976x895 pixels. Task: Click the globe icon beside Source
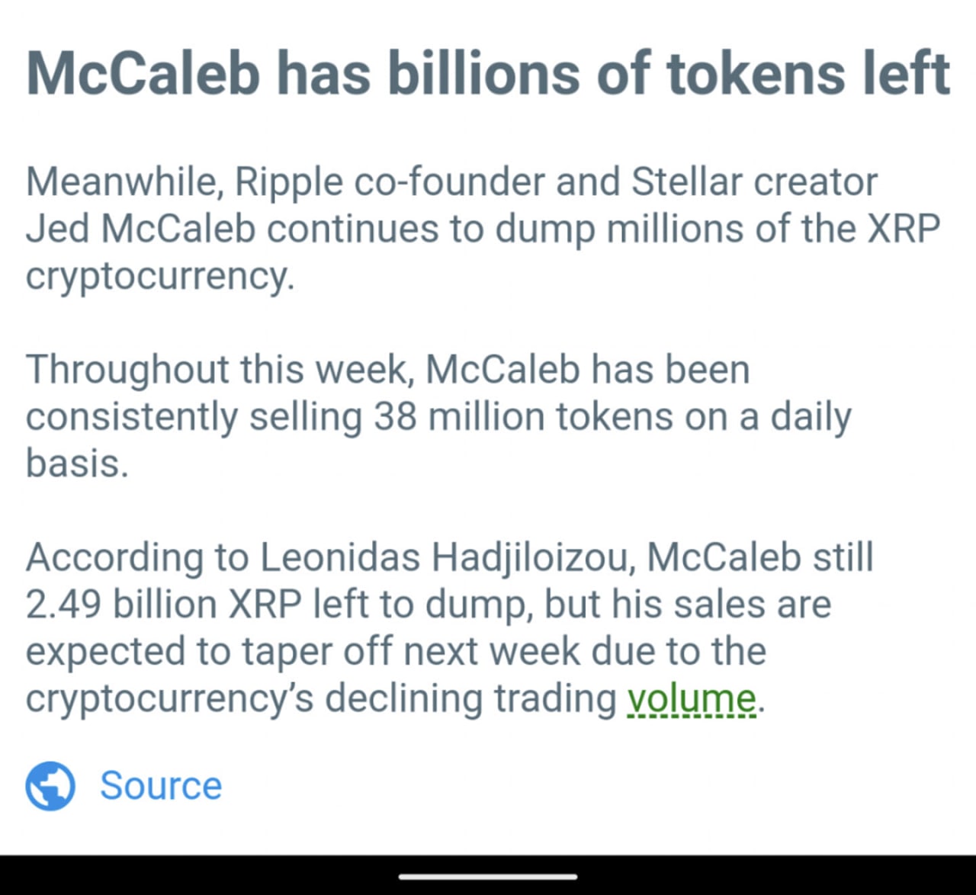click(x=50, y=786)
